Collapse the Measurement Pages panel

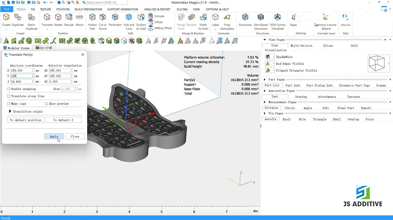tap(265, 102)
